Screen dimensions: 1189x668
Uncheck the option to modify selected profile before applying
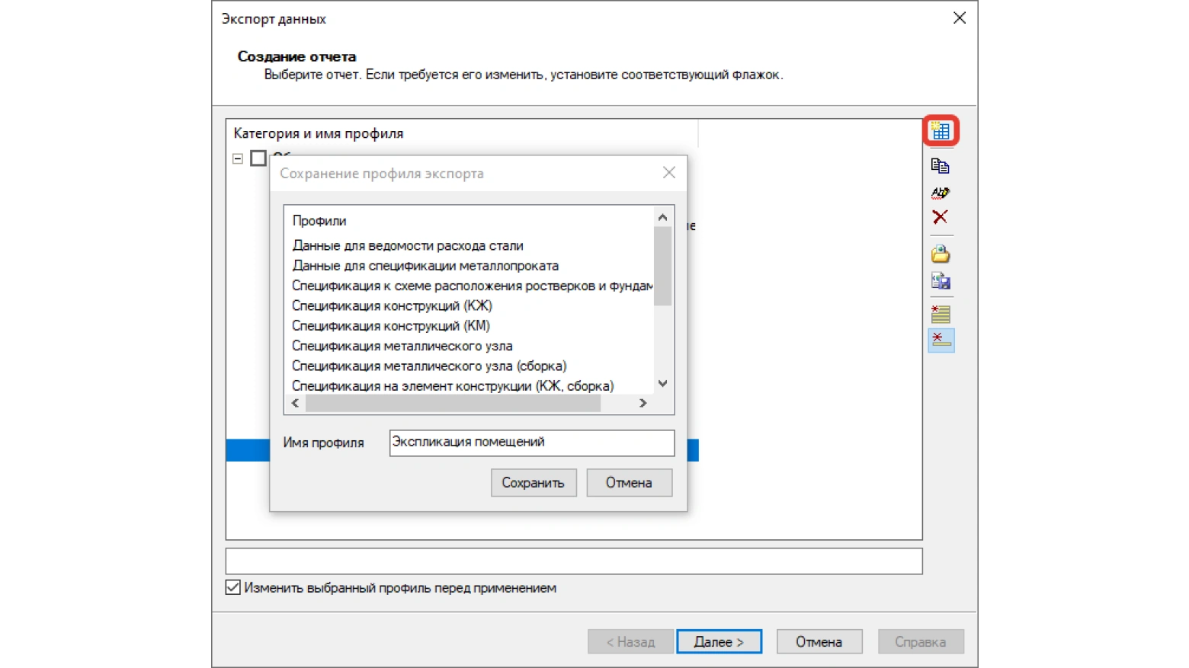[x=233, y=587]
